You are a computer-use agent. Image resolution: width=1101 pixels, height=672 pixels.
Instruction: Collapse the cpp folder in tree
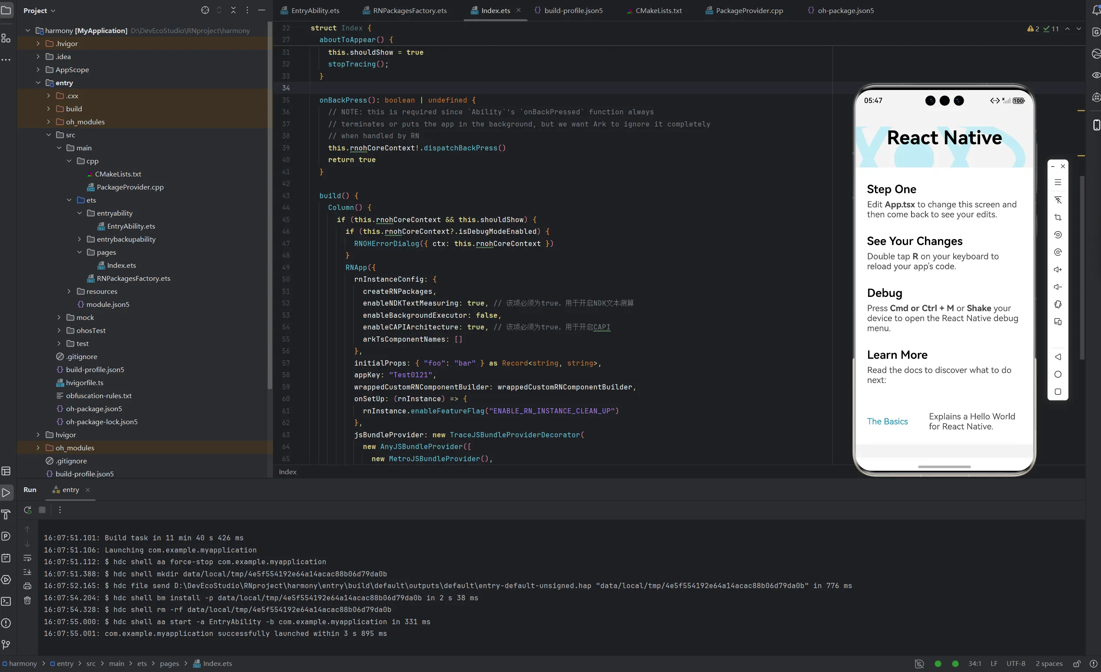tap(69, 161)
